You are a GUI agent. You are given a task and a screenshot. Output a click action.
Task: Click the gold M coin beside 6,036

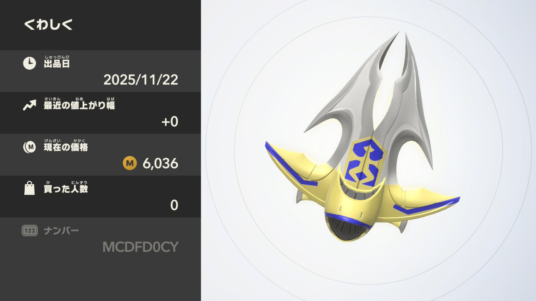(130, 163)
